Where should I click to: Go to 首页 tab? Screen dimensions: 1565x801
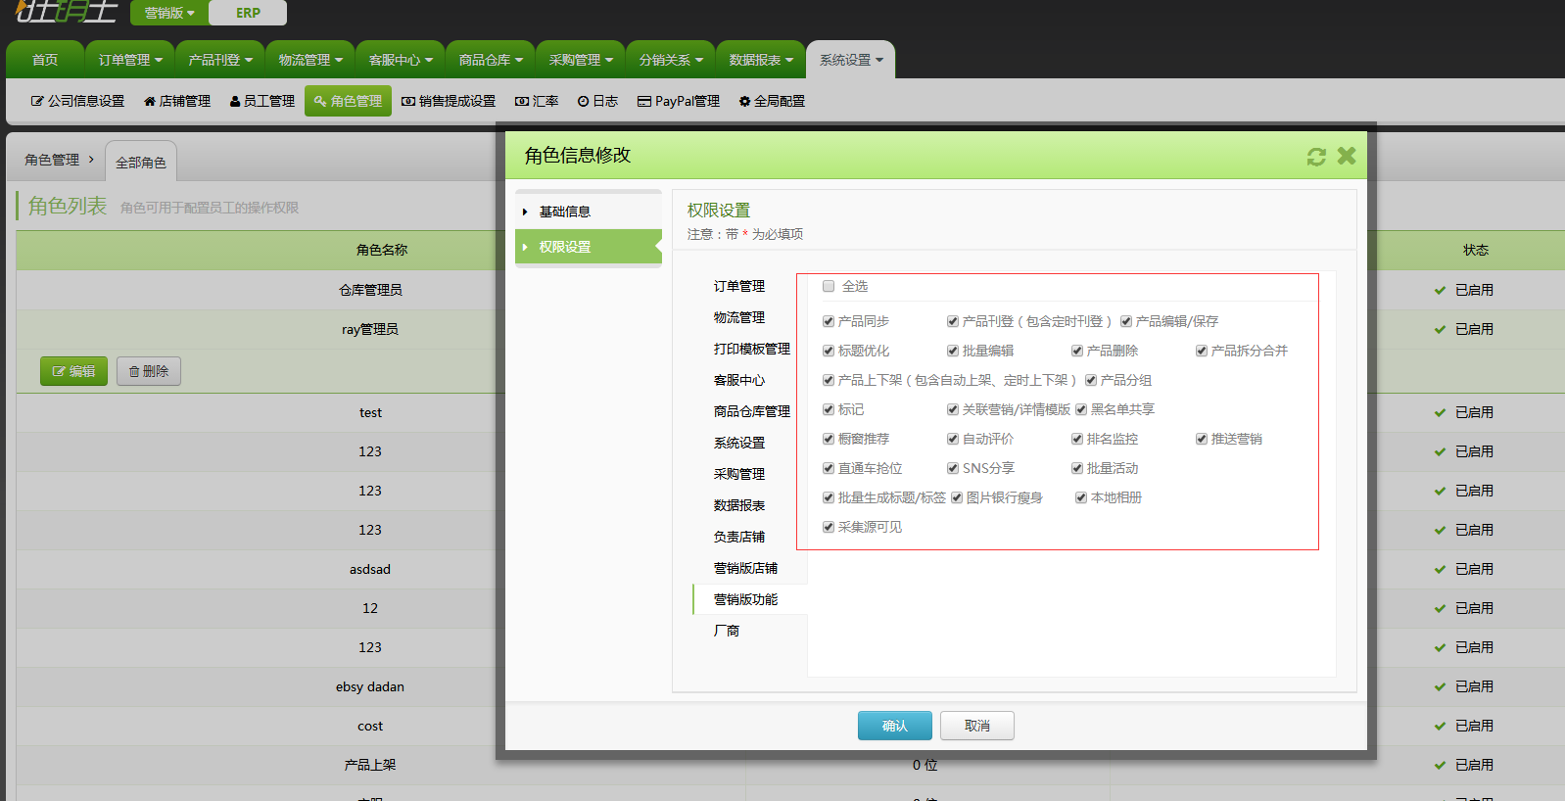point(45,60)
